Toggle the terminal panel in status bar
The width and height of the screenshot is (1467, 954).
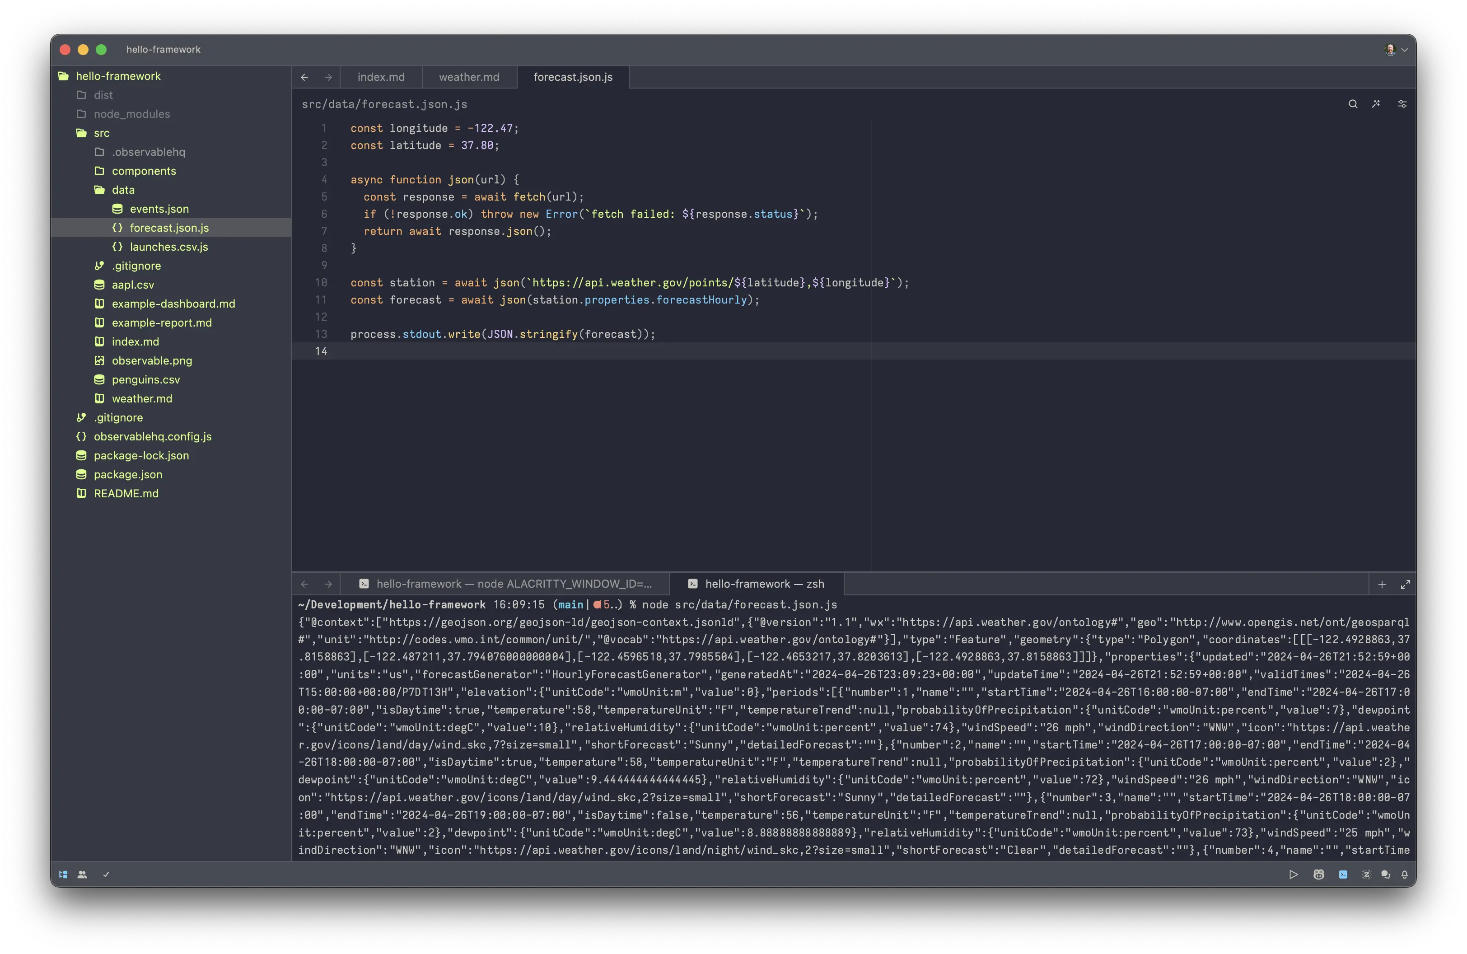point(1343,874)
